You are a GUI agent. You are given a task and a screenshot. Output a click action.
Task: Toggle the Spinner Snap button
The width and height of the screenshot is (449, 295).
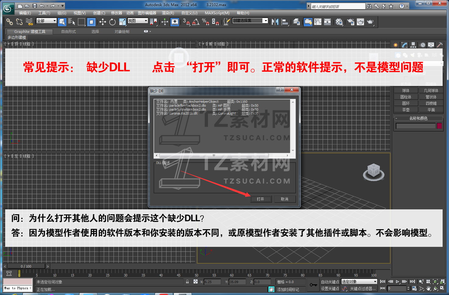tap(215, 22)
